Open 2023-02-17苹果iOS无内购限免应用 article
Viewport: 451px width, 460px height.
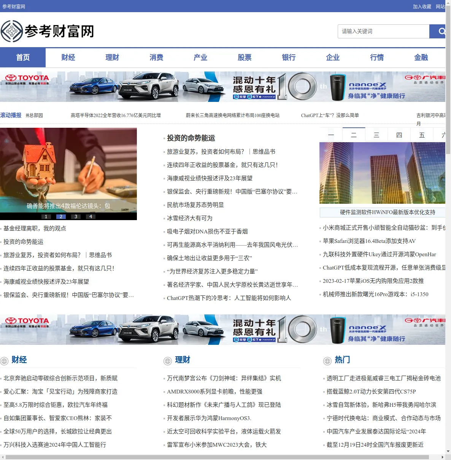[373, 281]
